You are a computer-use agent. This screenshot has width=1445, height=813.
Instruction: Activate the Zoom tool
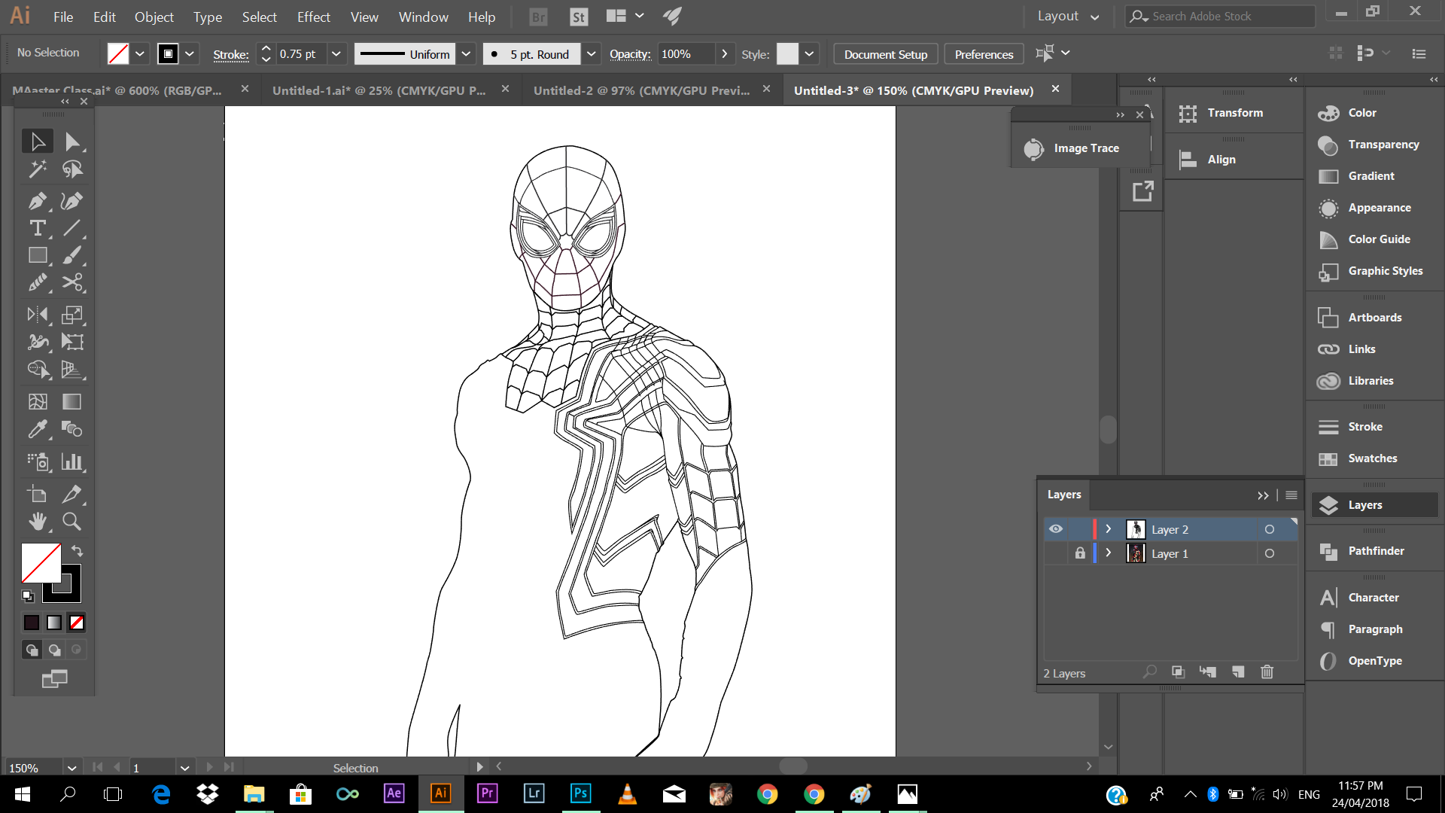[x=72, y=521]
